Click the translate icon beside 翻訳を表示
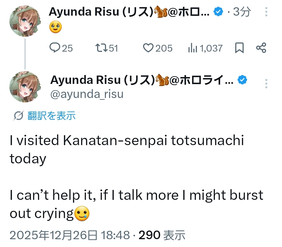Screen dimensions: 282x247 pos(18,116)
